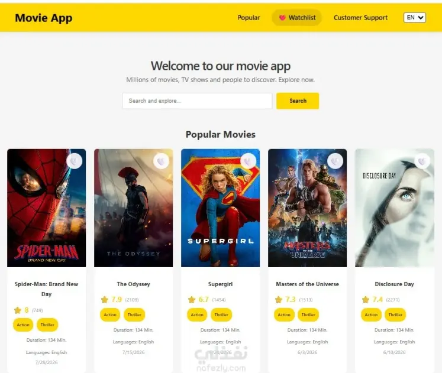Click the Spider-Man: Brand New Day title
Image resolution: width=442 pixels, height=373 pixels.
click(47, 289)
